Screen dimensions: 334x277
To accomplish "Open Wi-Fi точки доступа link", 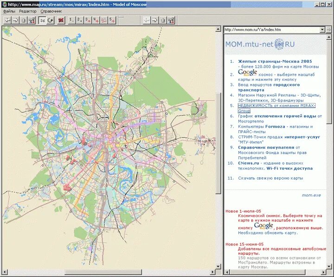I will 289,168.
